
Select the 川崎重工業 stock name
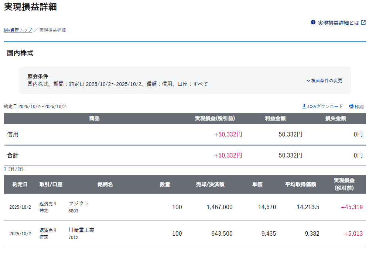(x=81, y=230)
